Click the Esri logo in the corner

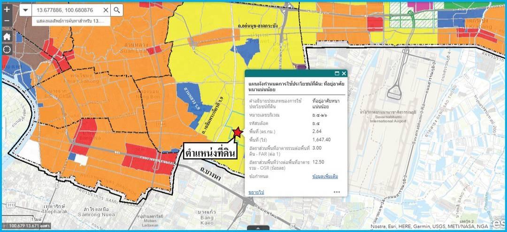coord(498,223)
